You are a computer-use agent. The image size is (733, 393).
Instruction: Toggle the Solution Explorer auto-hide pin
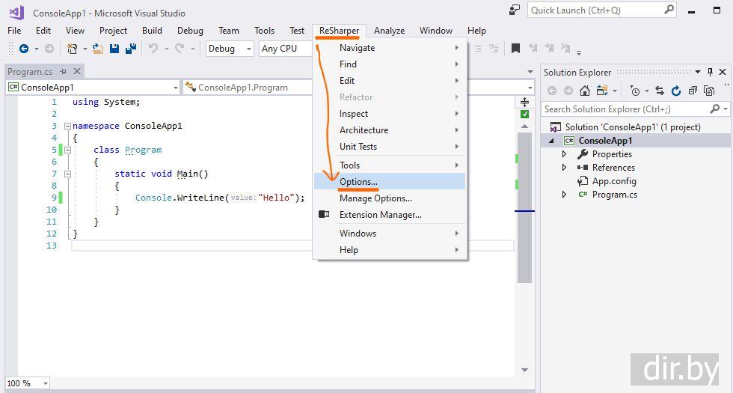coord(709,72)
